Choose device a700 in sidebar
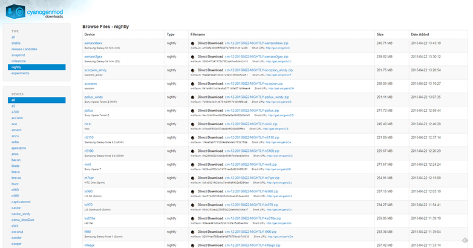Image resolution: width=473 pixels, height=248 pixels. pos(15,112)
